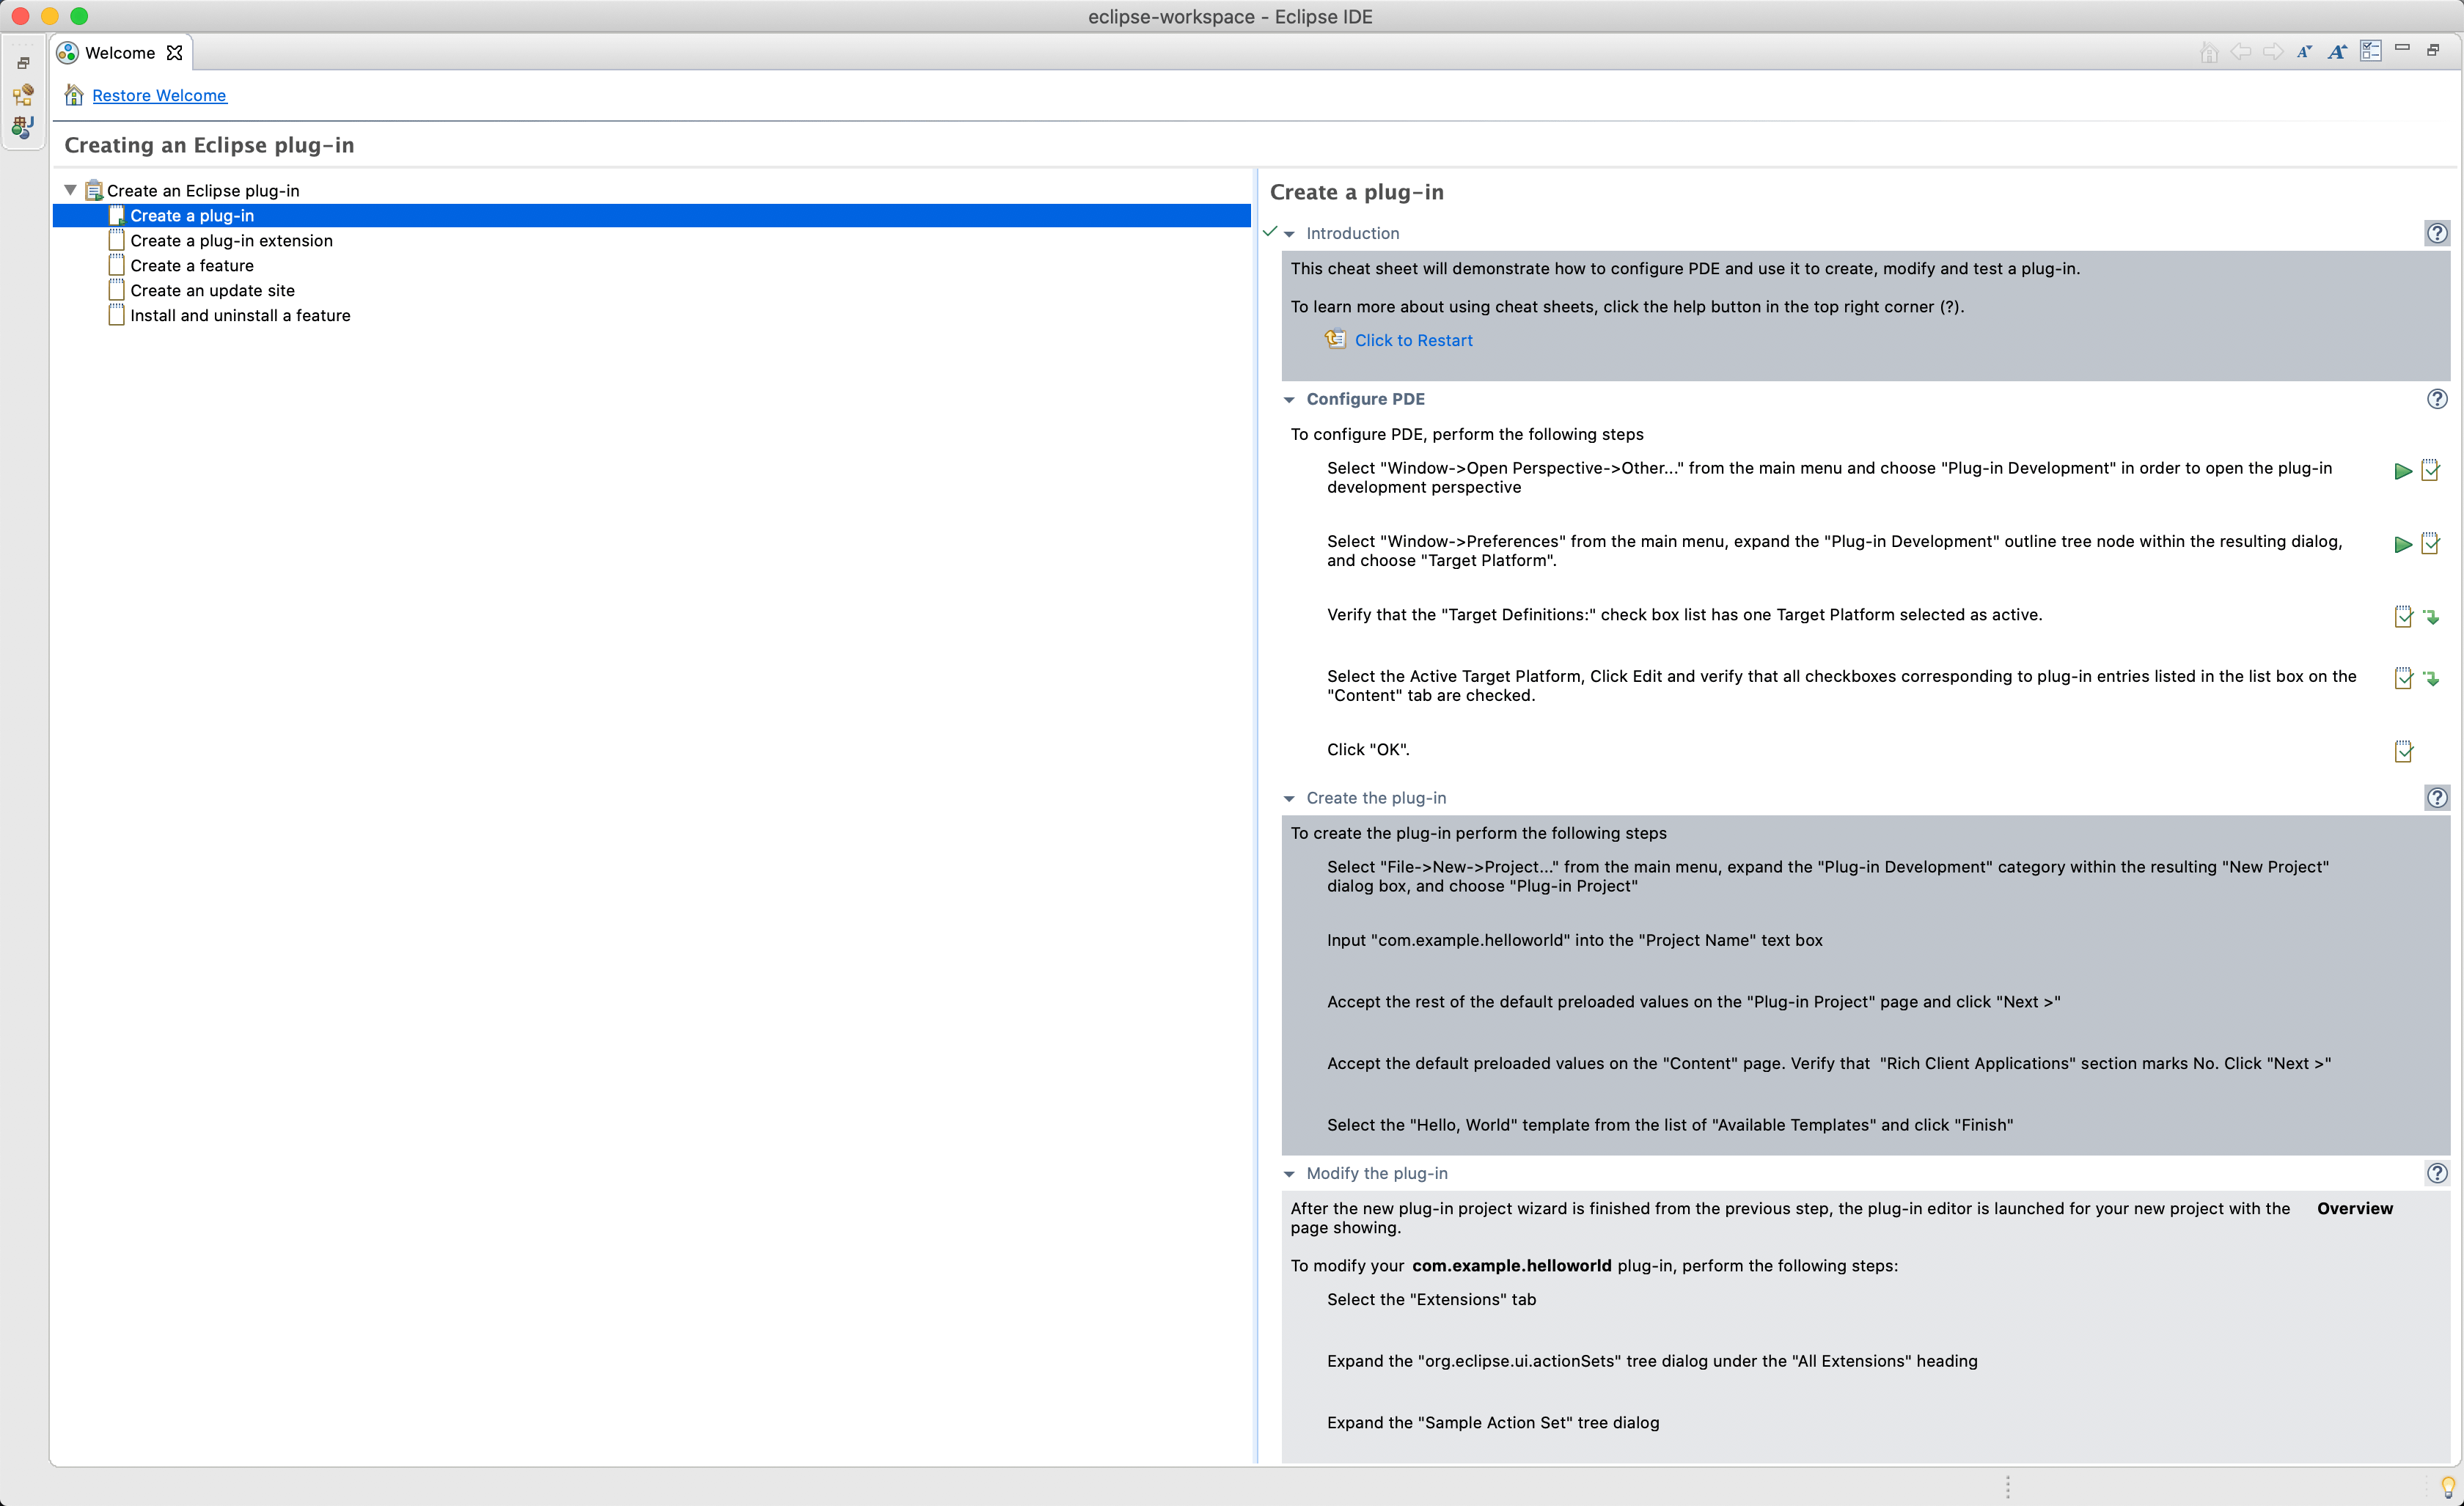
Task: Mark 'Window->Preferences' sub-step as complete
Action: [2430, 544]
